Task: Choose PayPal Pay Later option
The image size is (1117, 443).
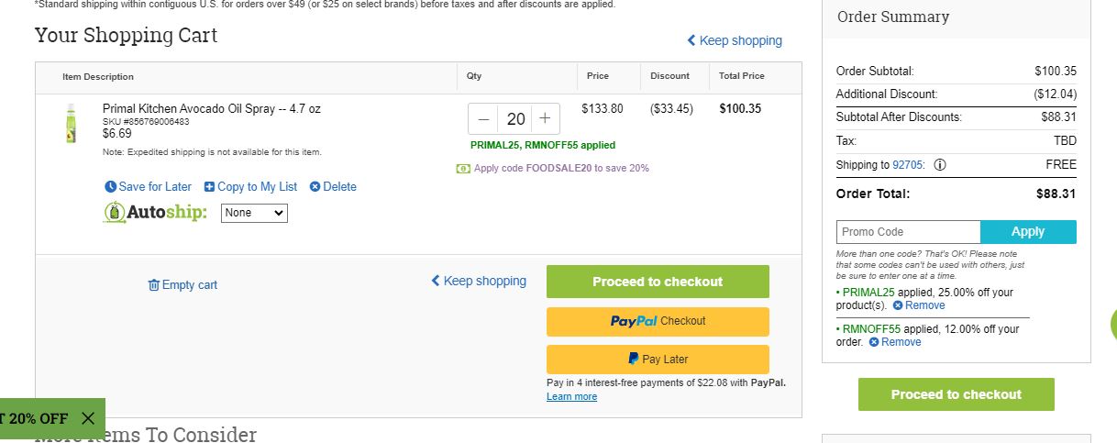Action: pos(658,360)
